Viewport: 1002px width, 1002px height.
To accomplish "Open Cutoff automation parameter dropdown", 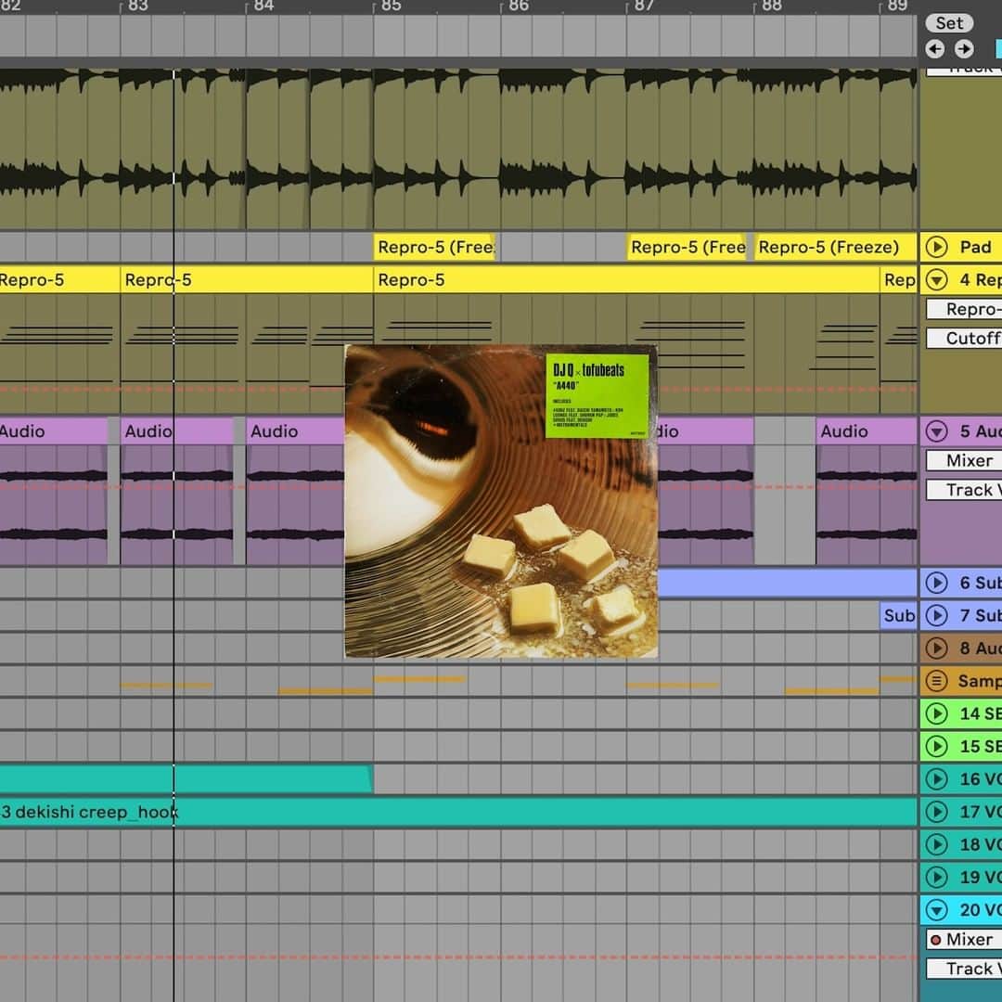I will click(x=964, y=338).
